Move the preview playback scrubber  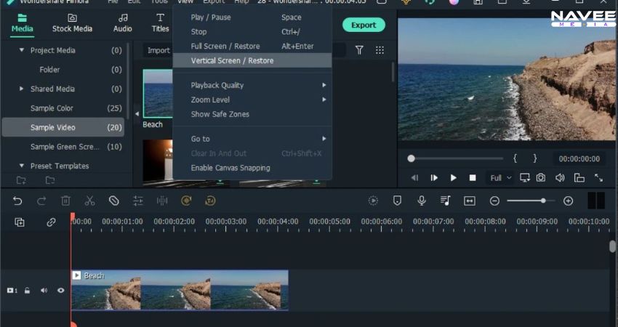[x=411, y=158]
